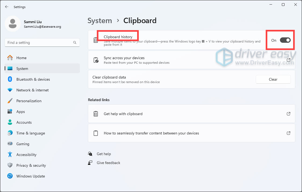The image size is (302, 192).
Task: Open Bluetooth & devices settings
Action: (34, 79)
